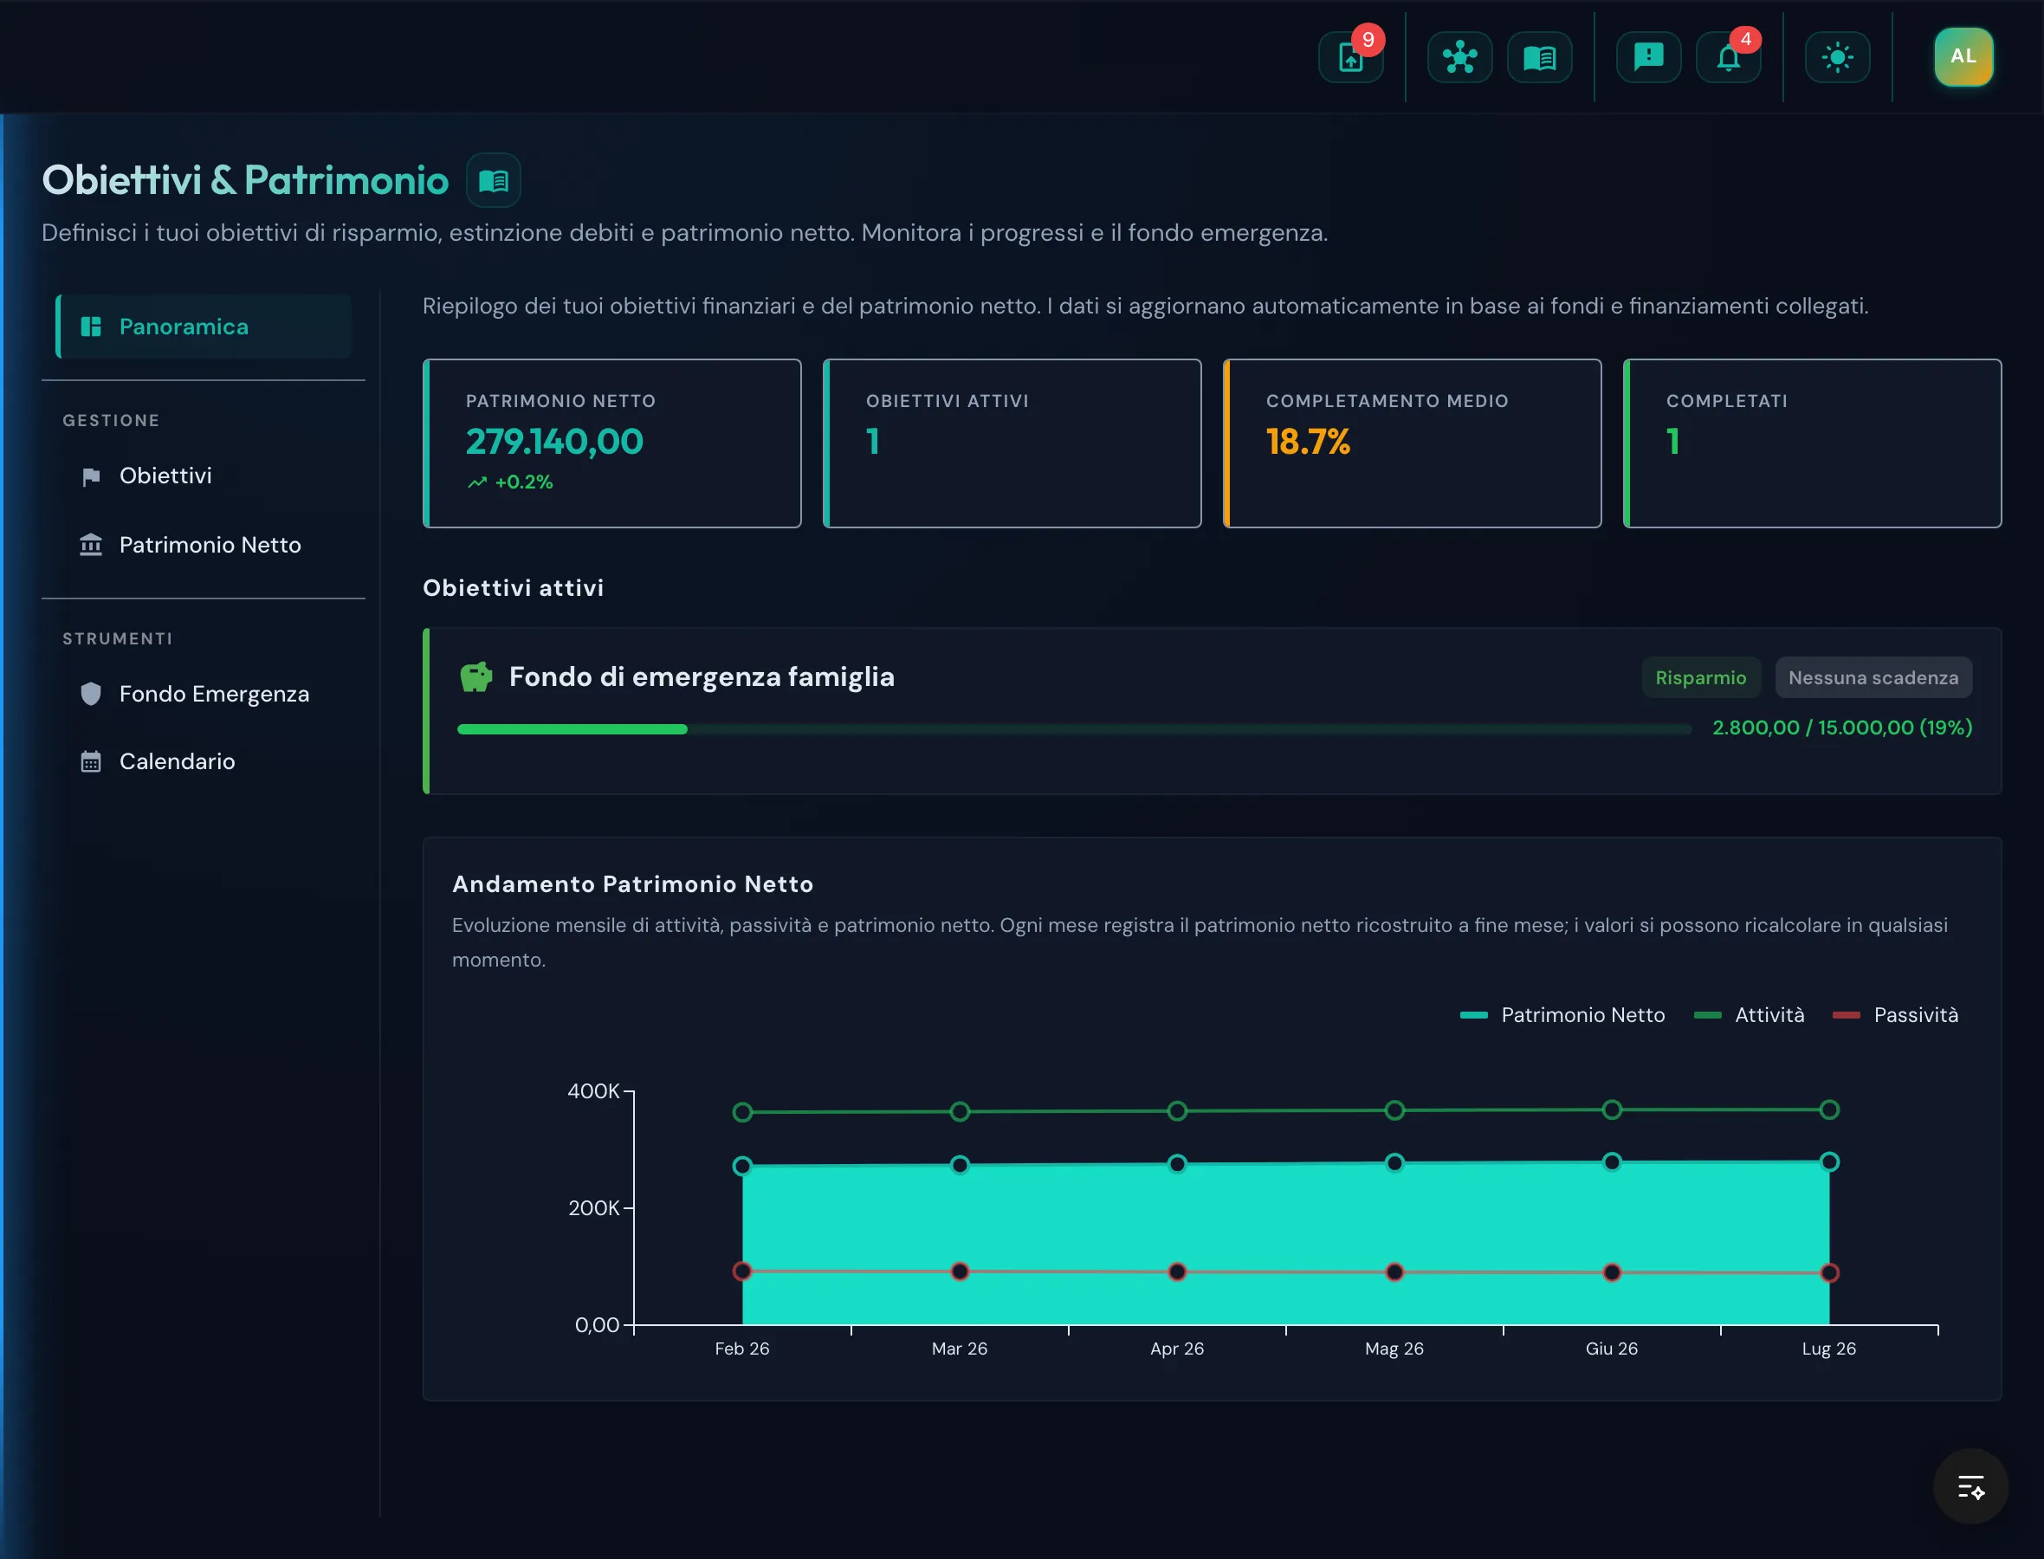Image resolution: width=2044 pixels, height=1559 pixels.
Task: Click the Fondo di emergenza progress bar
Action: coord(1075,729)
